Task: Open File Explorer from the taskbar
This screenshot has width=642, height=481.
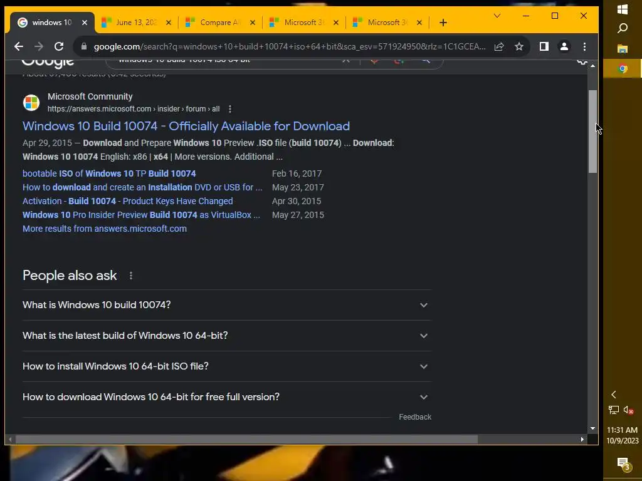Action: point(623,49)
